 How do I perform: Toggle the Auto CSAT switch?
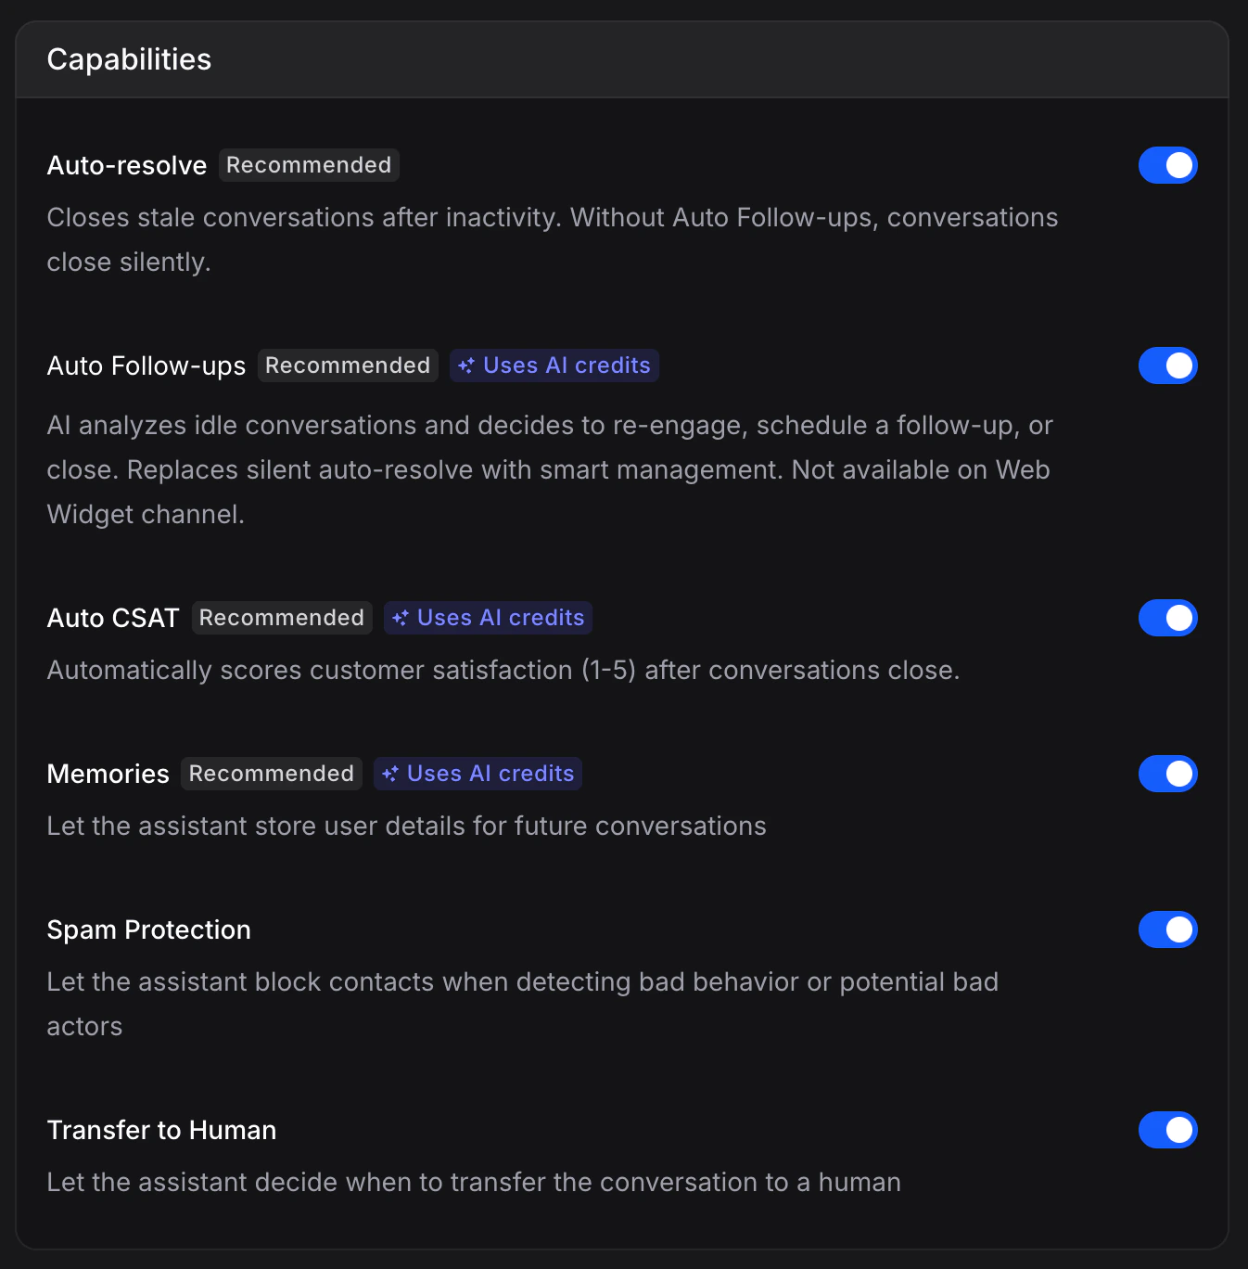(x=1168, y=618)
